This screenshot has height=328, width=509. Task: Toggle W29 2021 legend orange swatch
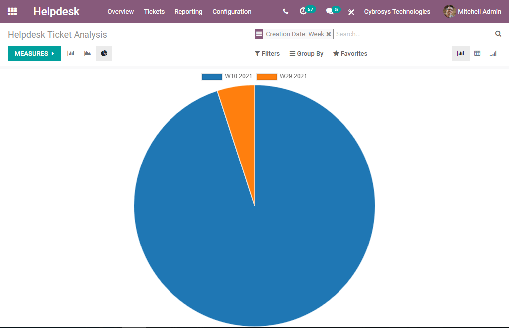[x=267, y=76]
